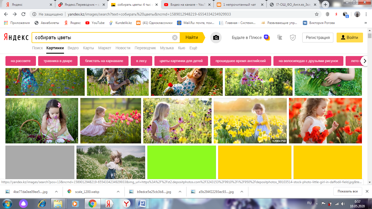Expand options for 4be77da0ee09ee5 download

point(56,192)
